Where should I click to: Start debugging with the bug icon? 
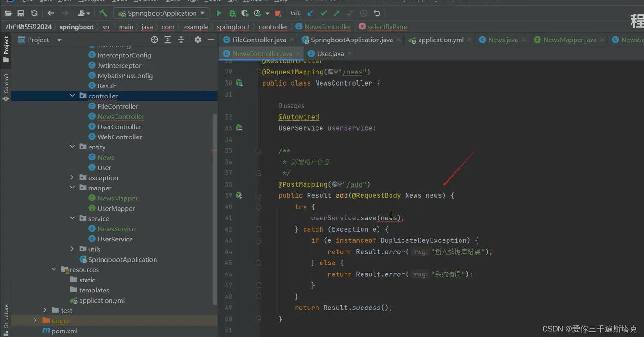pyautogui.click(x=232, y=13)
